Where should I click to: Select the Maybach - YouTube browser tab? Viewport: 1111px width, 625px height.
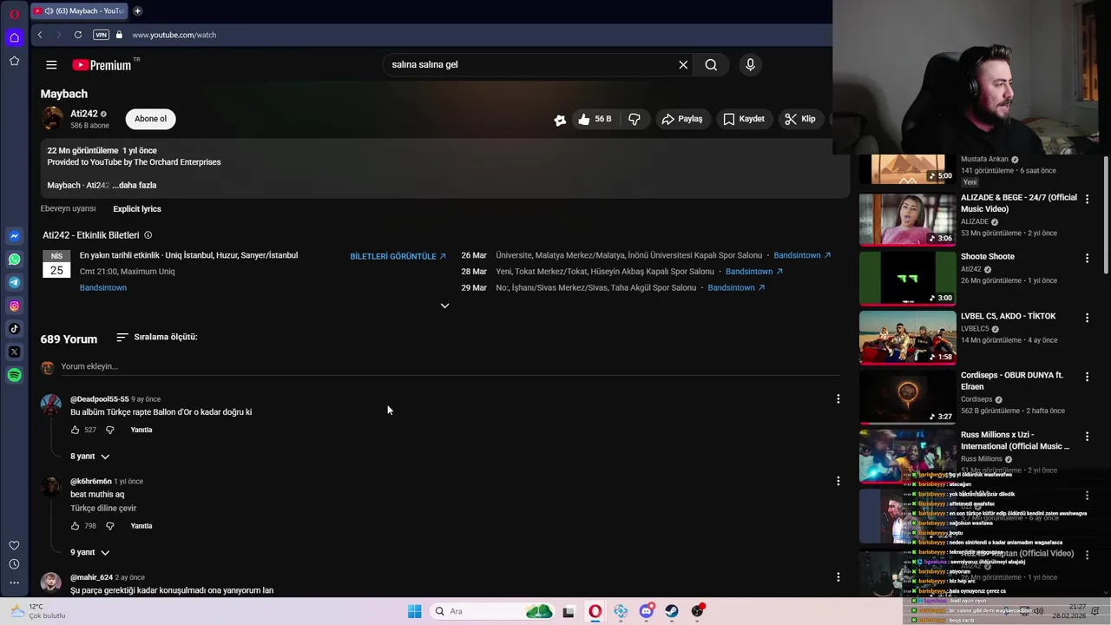tap(80, 11)
